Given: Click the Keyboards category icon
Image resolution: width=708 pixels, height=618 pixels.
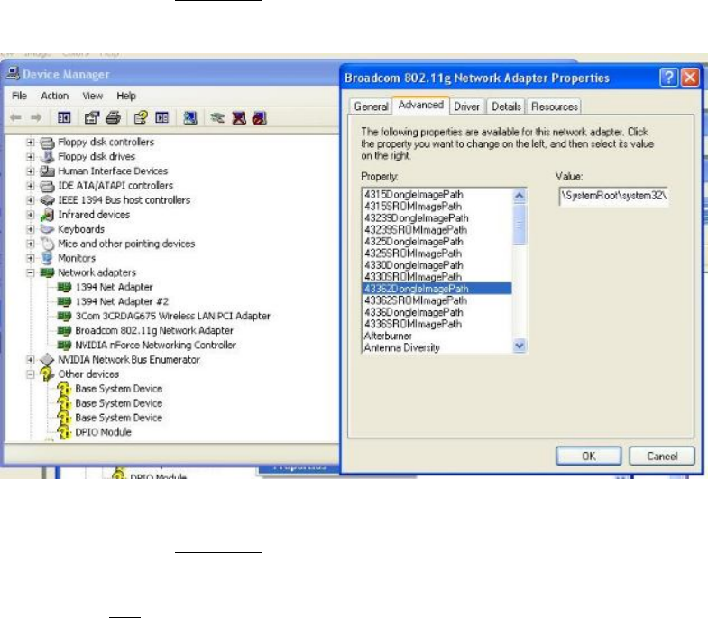Looking at the screenshot, I should [x=47, y=229].
